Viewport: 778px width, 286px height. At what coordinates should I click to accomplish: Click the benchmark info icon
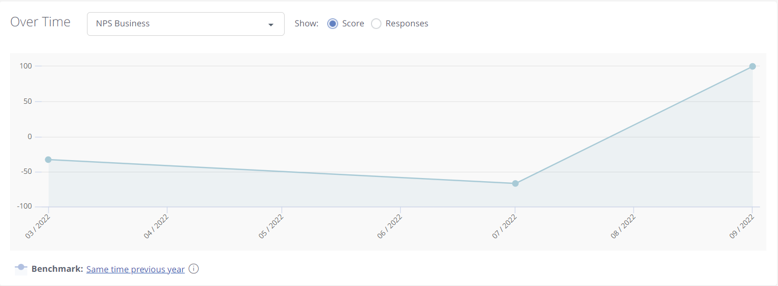(193, 269)
